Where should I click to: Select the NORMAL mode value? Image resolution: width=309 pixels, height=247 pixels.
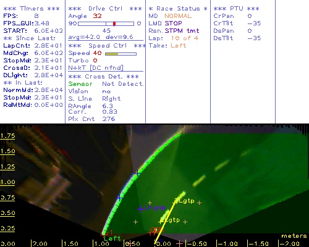click(x=178, y=16)
